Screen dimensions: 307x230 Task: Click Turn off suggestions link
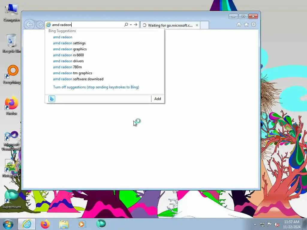click(x=96, y=87)
